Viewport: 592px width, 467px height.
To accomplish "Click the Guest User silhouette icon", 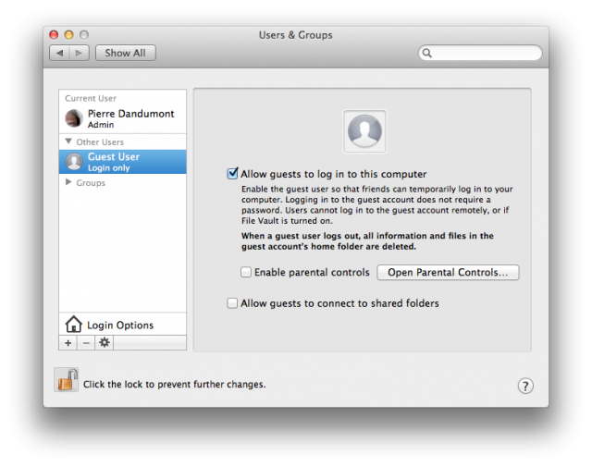I will point(74,162).
